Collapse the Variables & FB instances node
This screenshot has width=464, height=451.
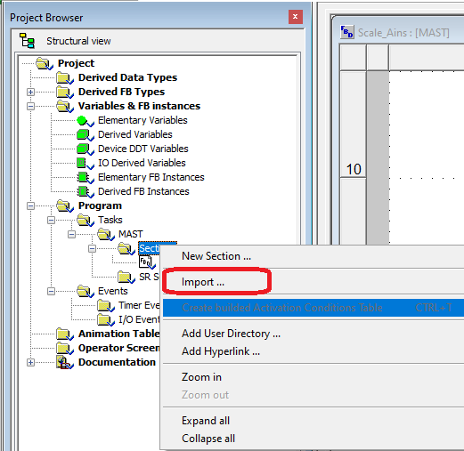[30, 106]
